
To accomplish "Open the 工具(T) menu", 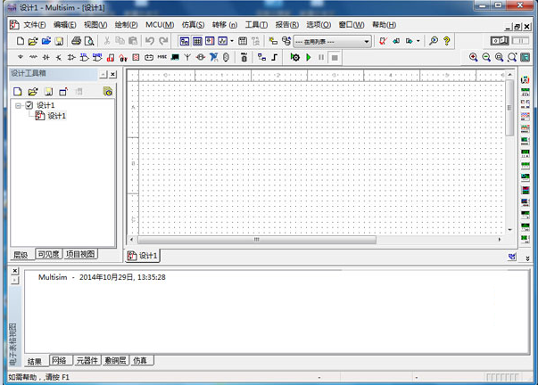I will [256, 25].
